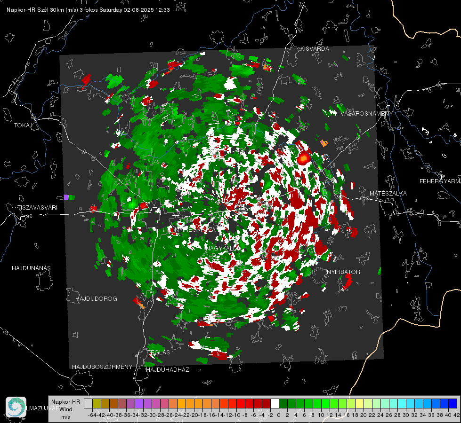Select the purple legend swatch near -34
Viewport: 461px width, 423px height.
tap(139, 404)
